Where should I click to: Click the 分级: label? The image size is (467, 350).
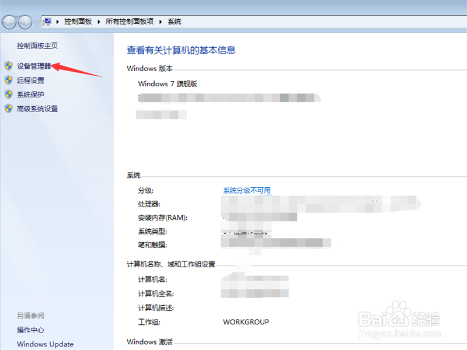[145, 191]
